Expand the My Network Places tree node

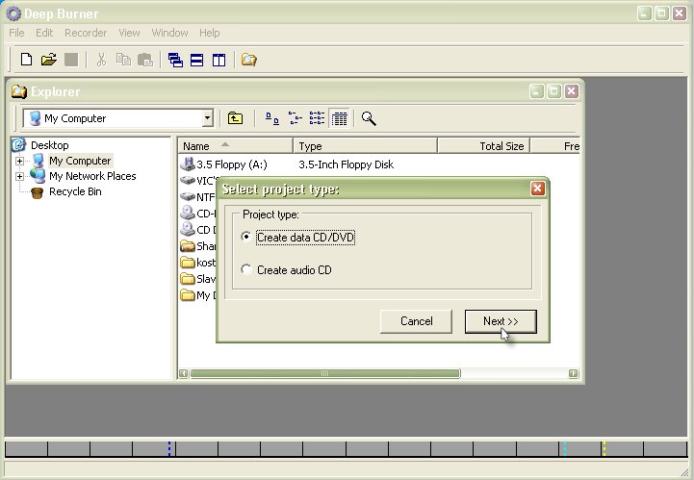19,177
